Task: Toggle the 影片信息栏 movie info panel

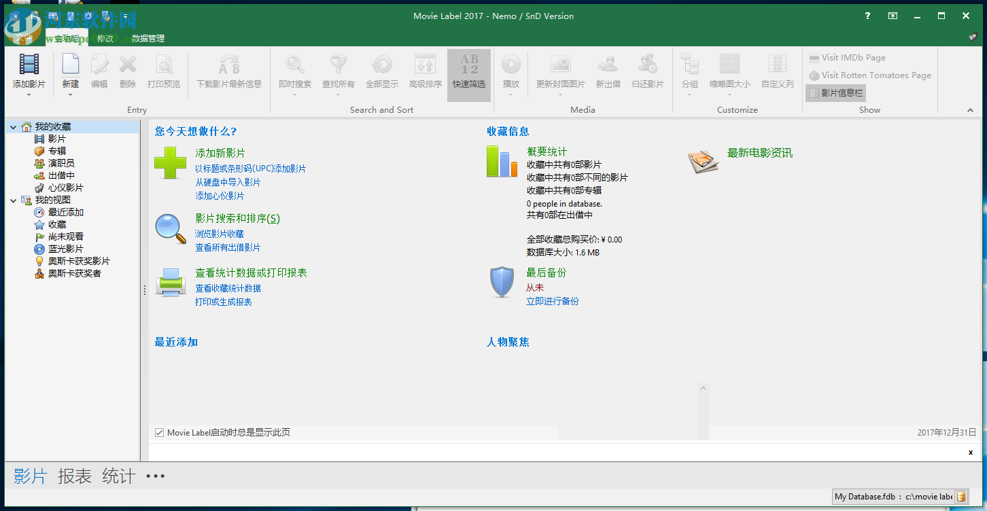Action: (835, 92)
